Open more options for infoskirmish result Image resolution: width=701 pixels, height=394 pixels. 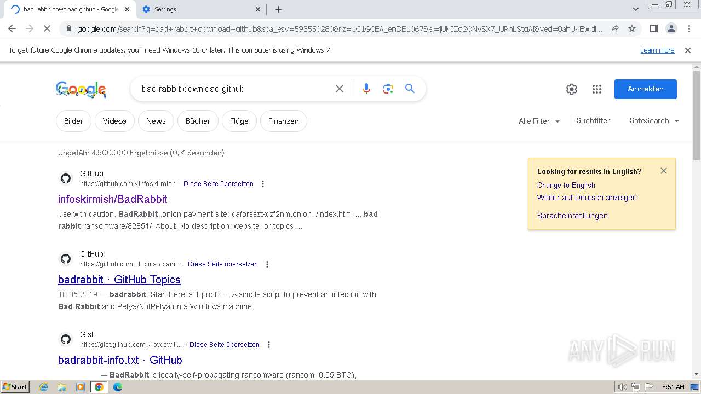(x=263, y=184)
